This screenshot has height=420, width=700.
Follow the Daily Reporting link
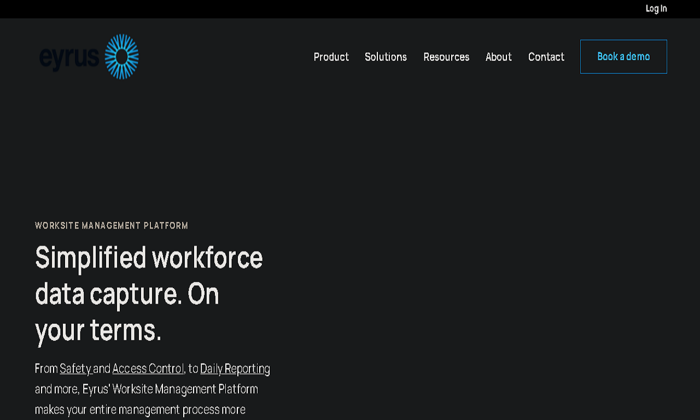(x=235, y=369)
